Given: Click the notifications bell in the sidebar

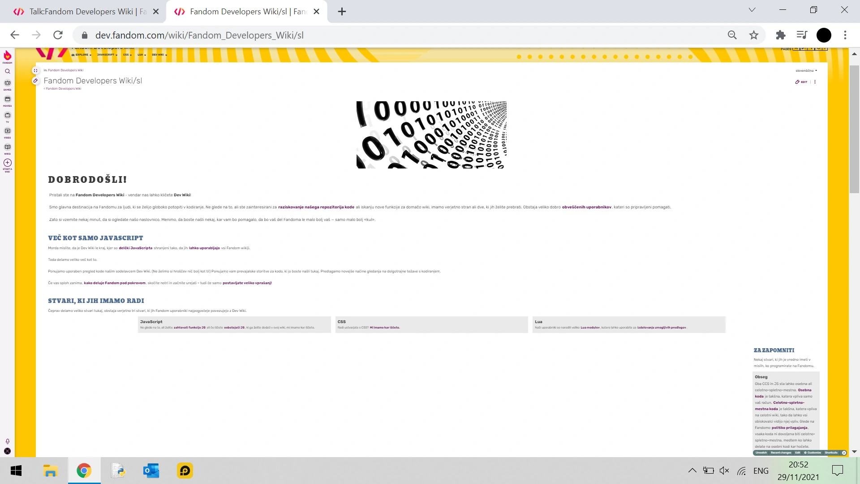Looking at the screenshot, I should [x=7, y=441].
